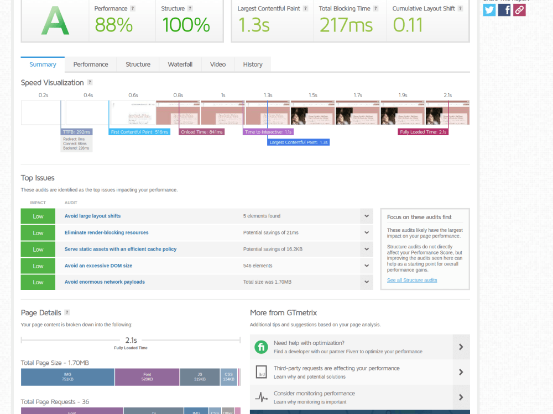The width and height of the screenshot is (553, 414).
Task: Click the TTFB 292ms marker
Action: tap(76, 132)
